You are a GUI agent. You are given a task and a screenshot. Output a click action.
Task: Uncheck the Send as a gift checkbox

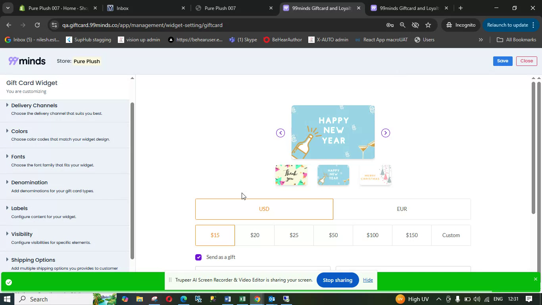(198, 257)
